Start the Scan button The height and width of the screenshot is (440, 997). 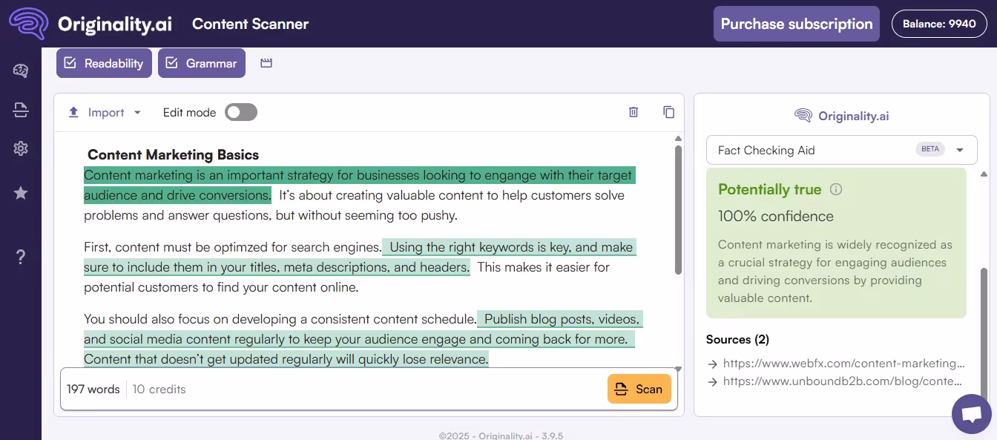tap(639, 389)
